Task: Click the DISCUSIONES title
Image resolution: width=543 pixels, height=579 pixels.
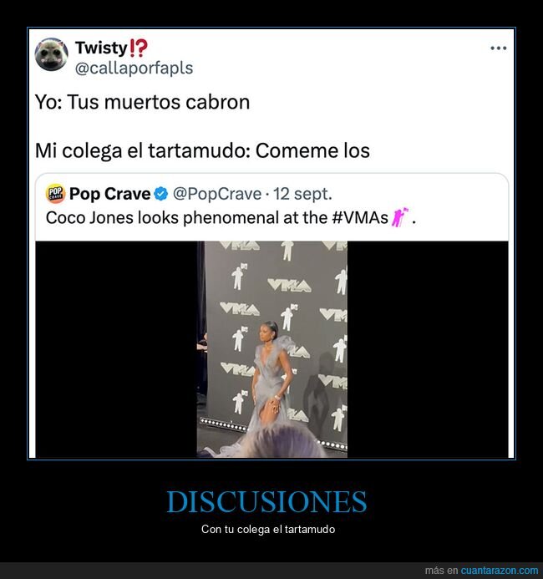Action: click(266, 502)
